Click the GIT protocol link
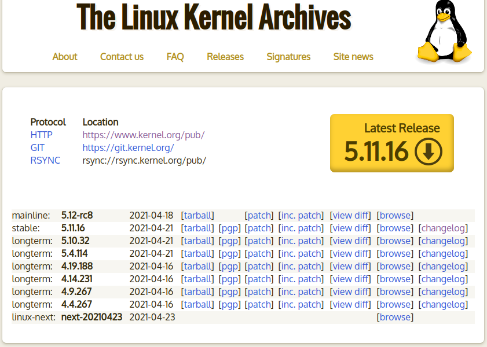The width and height of the screenshot is (487, 347). [x=37, y=147]
